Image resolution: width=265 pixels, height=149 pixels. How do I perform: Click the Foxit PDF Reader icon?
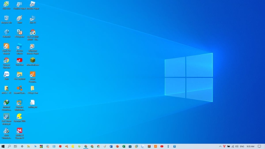[6, 47]
